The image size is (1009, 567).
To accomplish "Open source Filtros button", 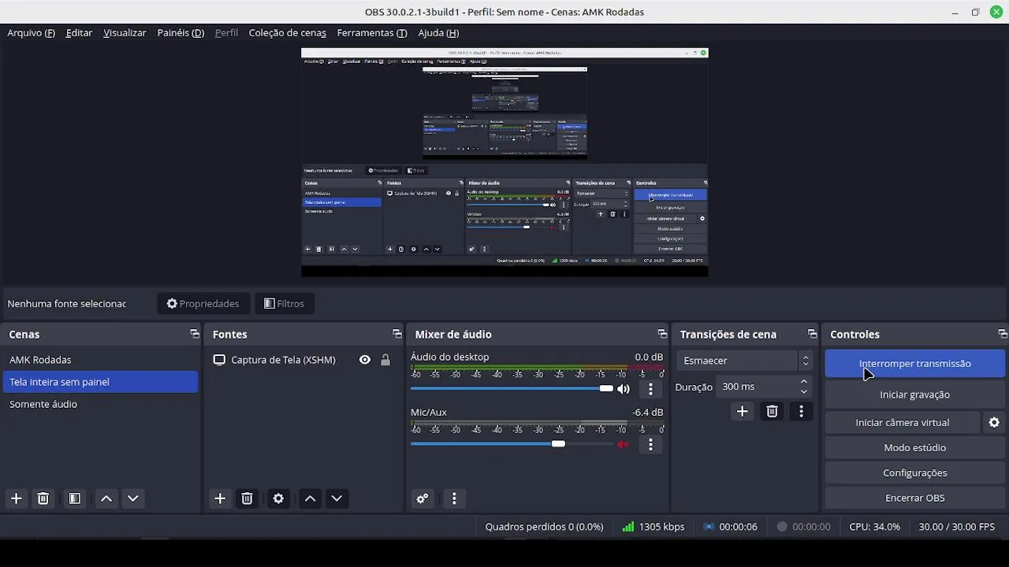I will pos(284,304).
